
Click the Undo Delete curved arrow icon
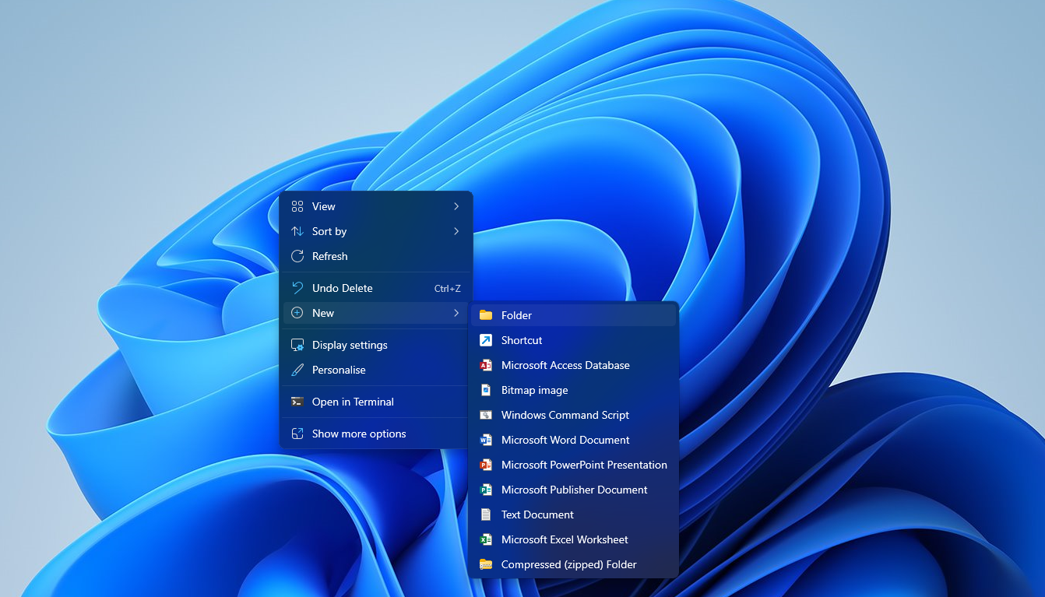(x=297, y=288)
